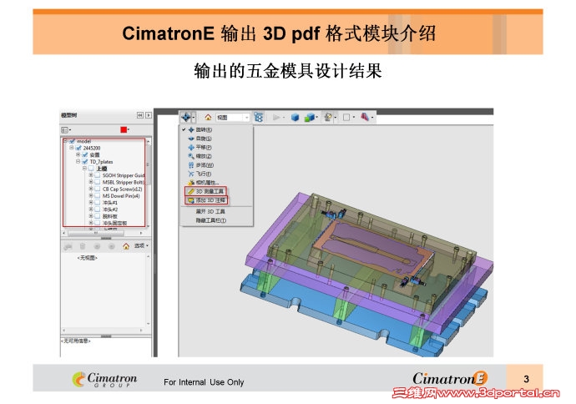Collapse the 上模 tree node
The image size is (576, 404).
pos(84,169)
